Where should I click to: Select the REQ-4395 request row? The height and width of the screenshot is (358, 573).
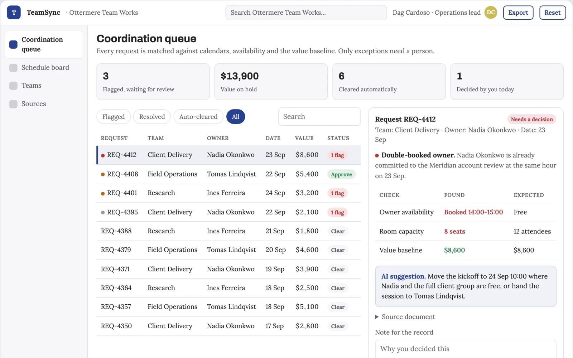click(x=229, y=212)
